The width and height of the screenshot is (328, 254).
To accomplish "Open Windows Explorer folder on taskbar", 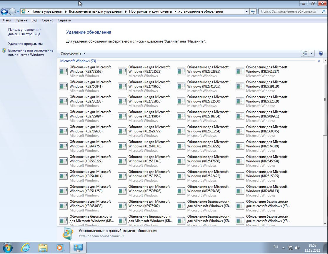I will pyautogui.click(x=43, y=248).
